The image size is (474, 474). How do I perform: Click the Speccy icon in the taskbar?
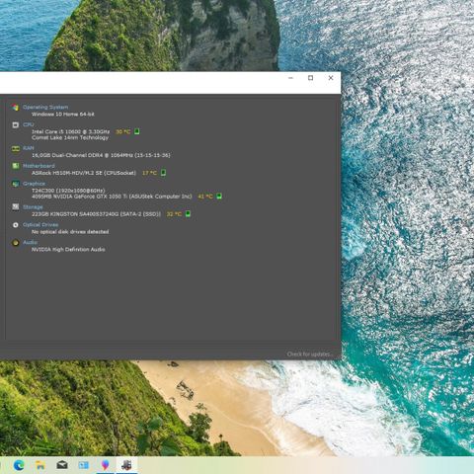click(126, 465)
